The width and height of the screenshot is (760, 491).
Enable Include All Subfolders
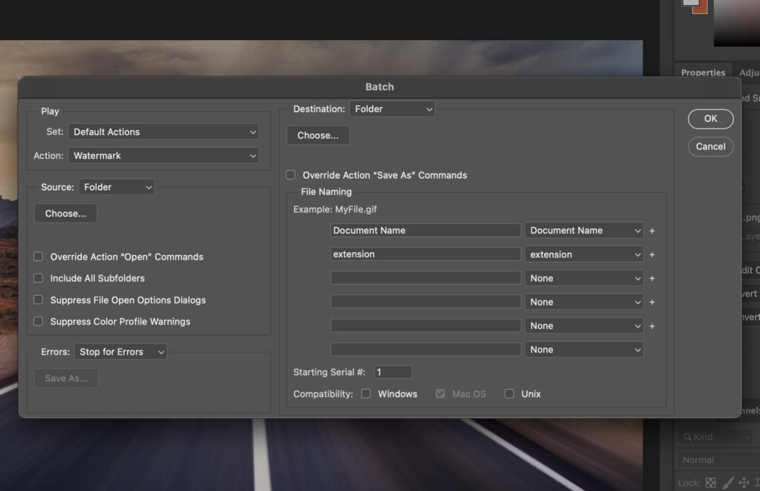[x=38, y=278]
